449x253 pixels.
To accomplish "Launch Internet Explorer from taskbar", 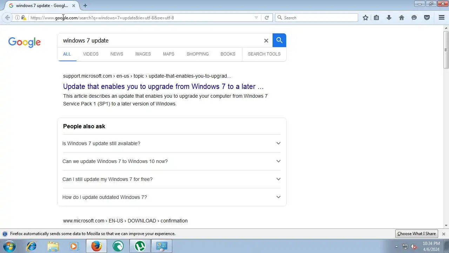I will [32, 246].
